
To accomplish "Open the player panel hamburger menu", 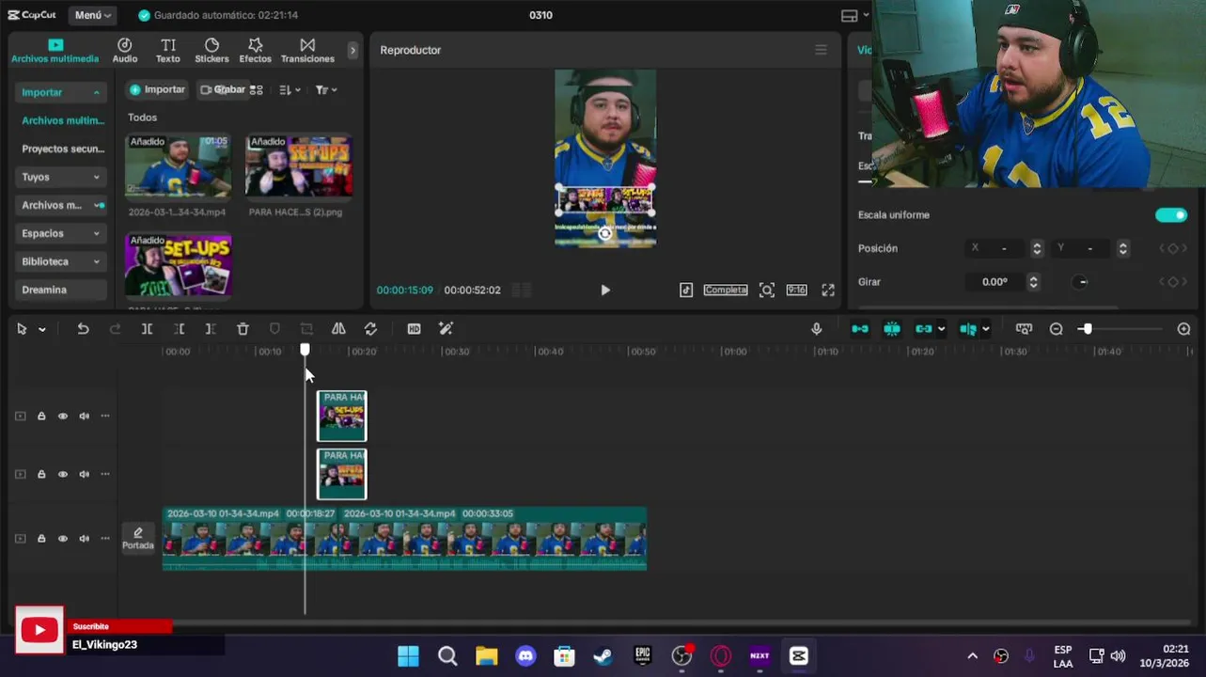I will 821,50.
